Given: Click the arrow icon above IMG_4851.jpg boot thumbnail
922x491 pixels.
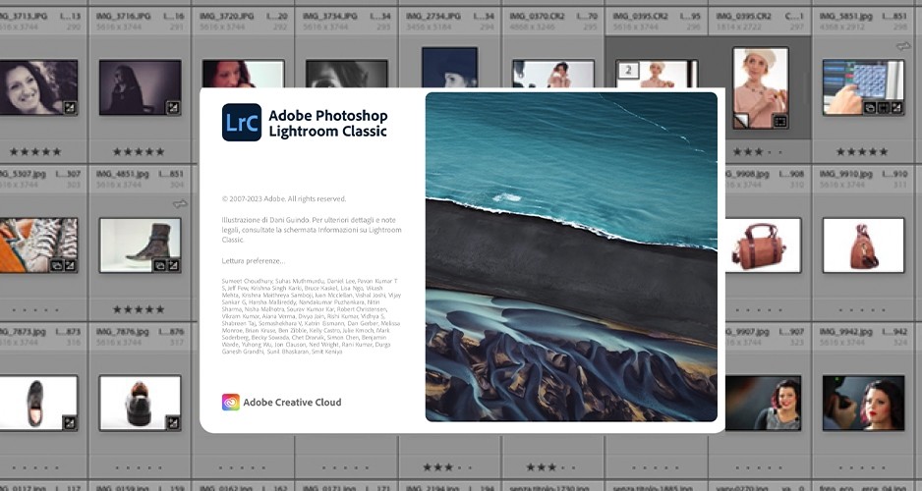Looking at the screenshot, I should (x=180, y=204).
